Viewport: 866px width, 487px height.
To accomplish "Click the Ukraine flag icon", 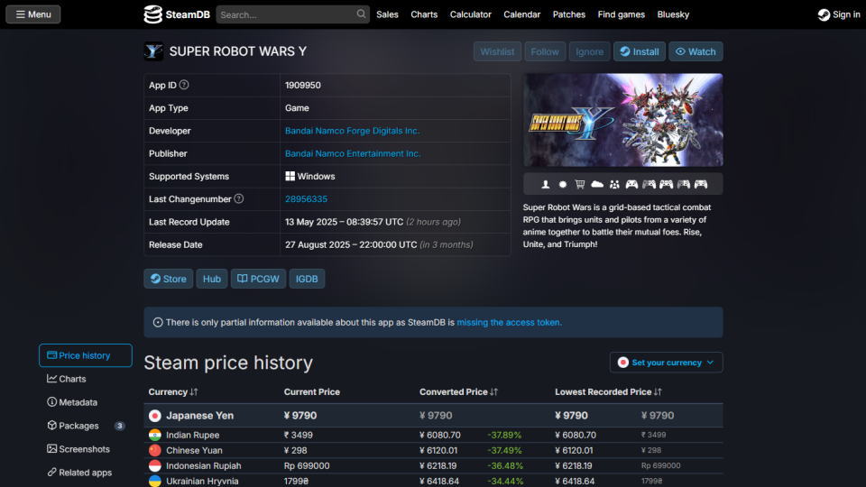I will pos(154,481).
